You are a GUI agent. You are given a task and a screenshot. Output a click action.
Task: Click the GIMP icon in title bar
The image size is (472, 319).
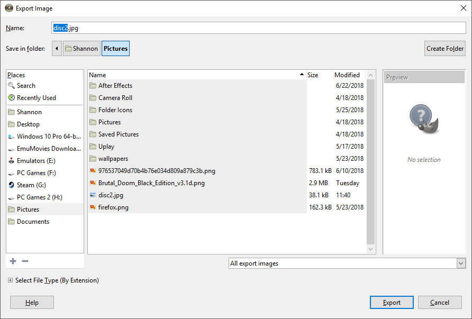click(x=9, y=8)
